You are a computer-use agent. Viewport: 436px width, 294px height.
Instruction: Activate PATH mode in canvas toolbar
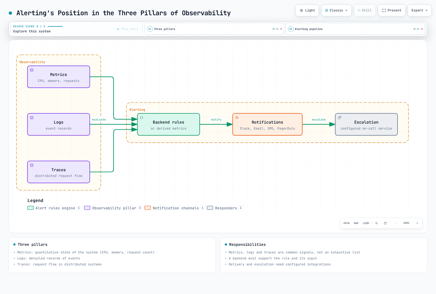347,223
